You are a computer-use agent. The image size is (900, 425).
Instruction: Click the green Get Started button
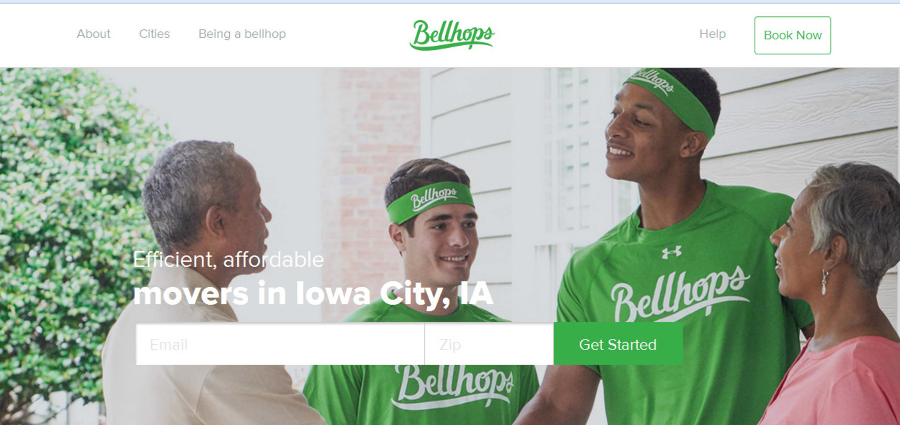(x=618, y=344)
